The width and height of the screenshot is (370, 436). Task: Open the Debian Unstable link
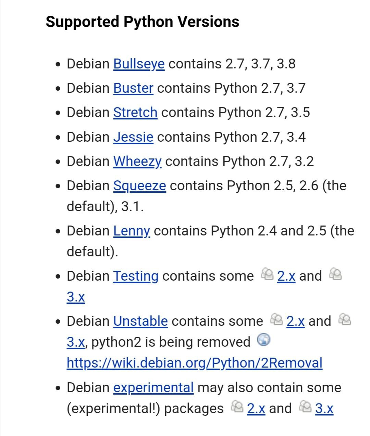[x=140, y=321]
